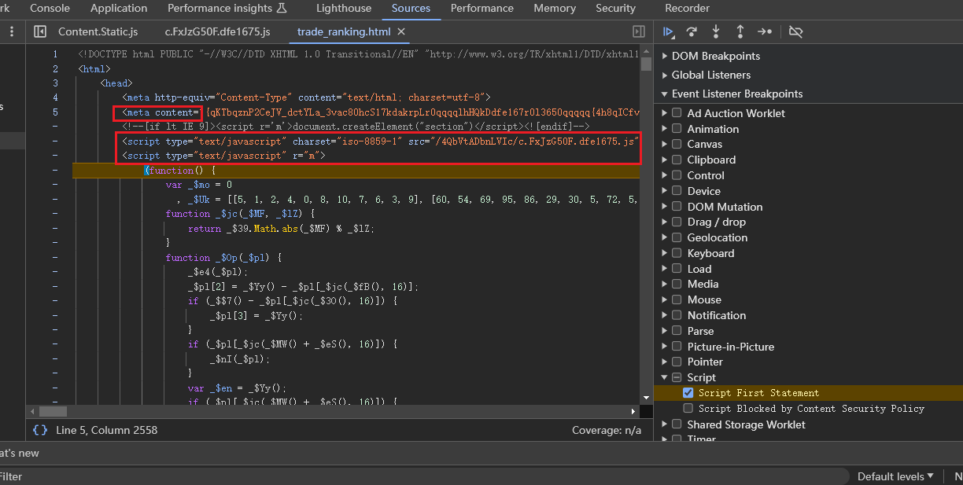Click the Step debugger arrow icon

764,31
